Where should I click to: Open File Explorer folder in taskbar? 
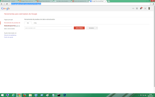coord(30,95)
